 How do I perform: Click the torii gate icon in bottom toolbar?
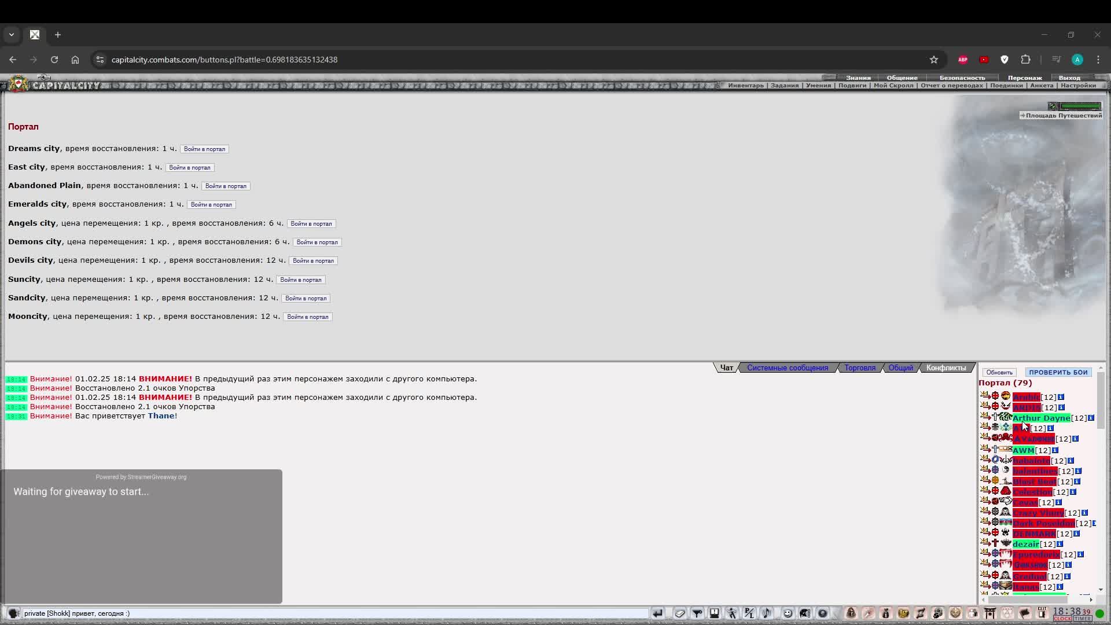990,613
